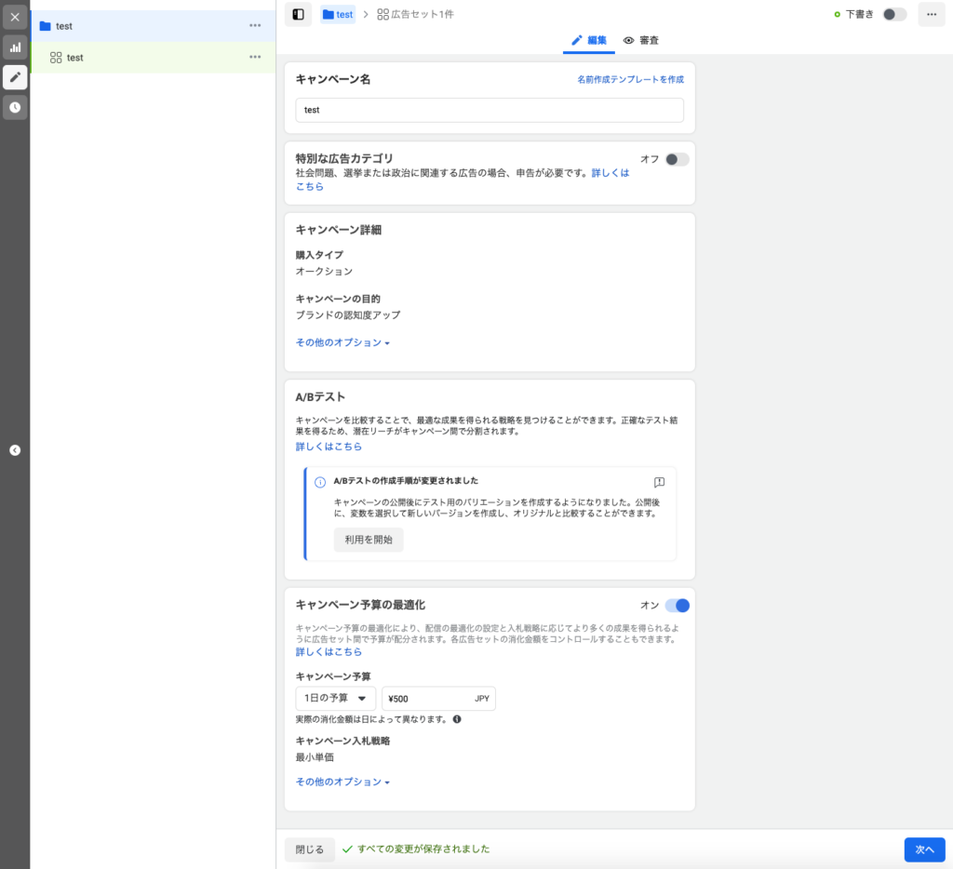Switch to the 編集 tab
The image size is (953, 869).
589,41
